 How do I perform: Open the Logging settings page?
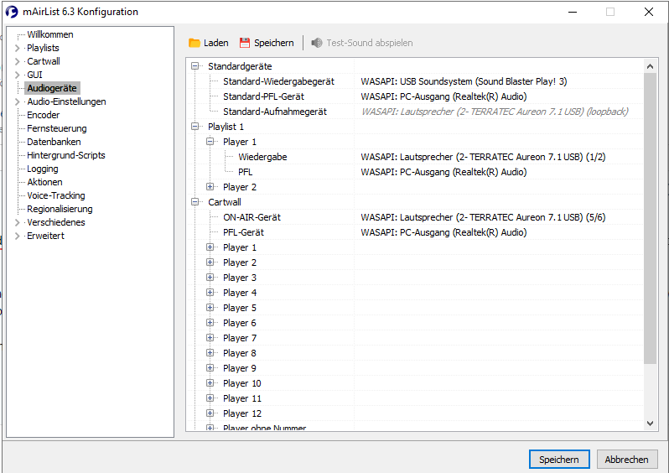coord(43,169)
